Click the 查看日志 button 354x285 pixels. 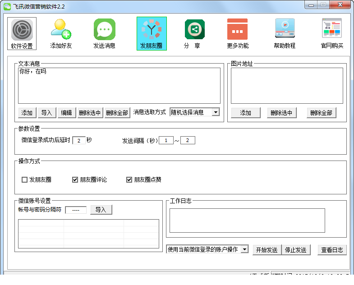(332, 250)
